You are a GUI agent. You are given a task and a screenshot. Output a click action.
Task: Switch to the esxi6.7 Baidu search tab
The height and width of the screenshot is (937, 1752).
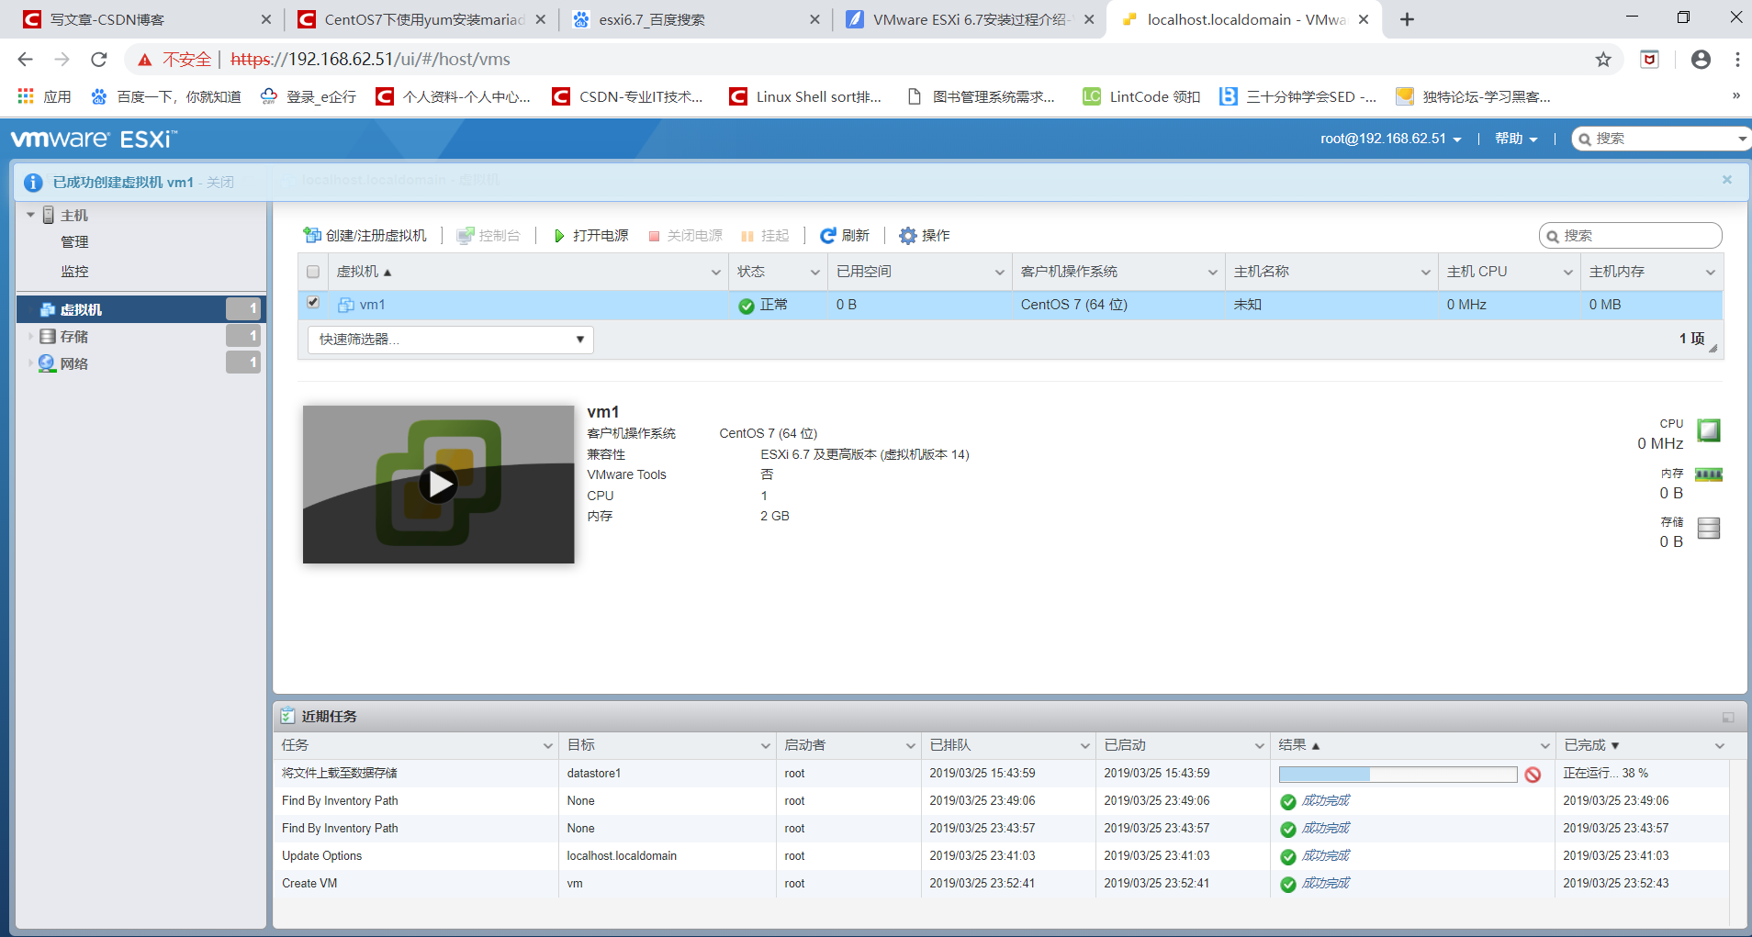(695, 19)
